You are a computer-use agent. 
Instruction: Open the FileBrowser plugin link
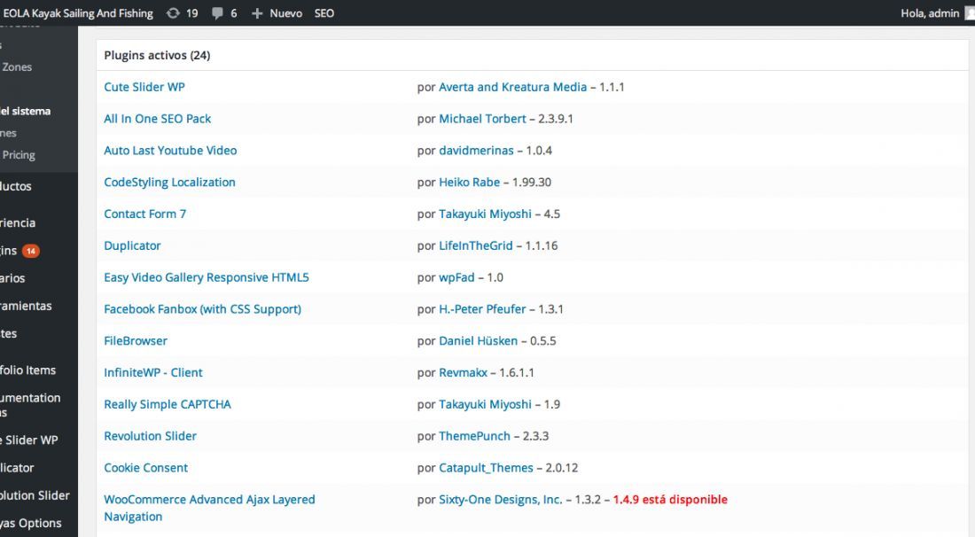tap(136, 340)
